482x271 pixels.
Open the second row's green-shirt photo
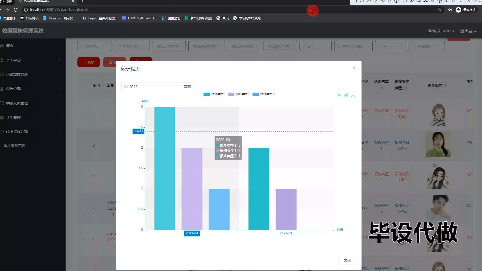click(x=438, y=144)
